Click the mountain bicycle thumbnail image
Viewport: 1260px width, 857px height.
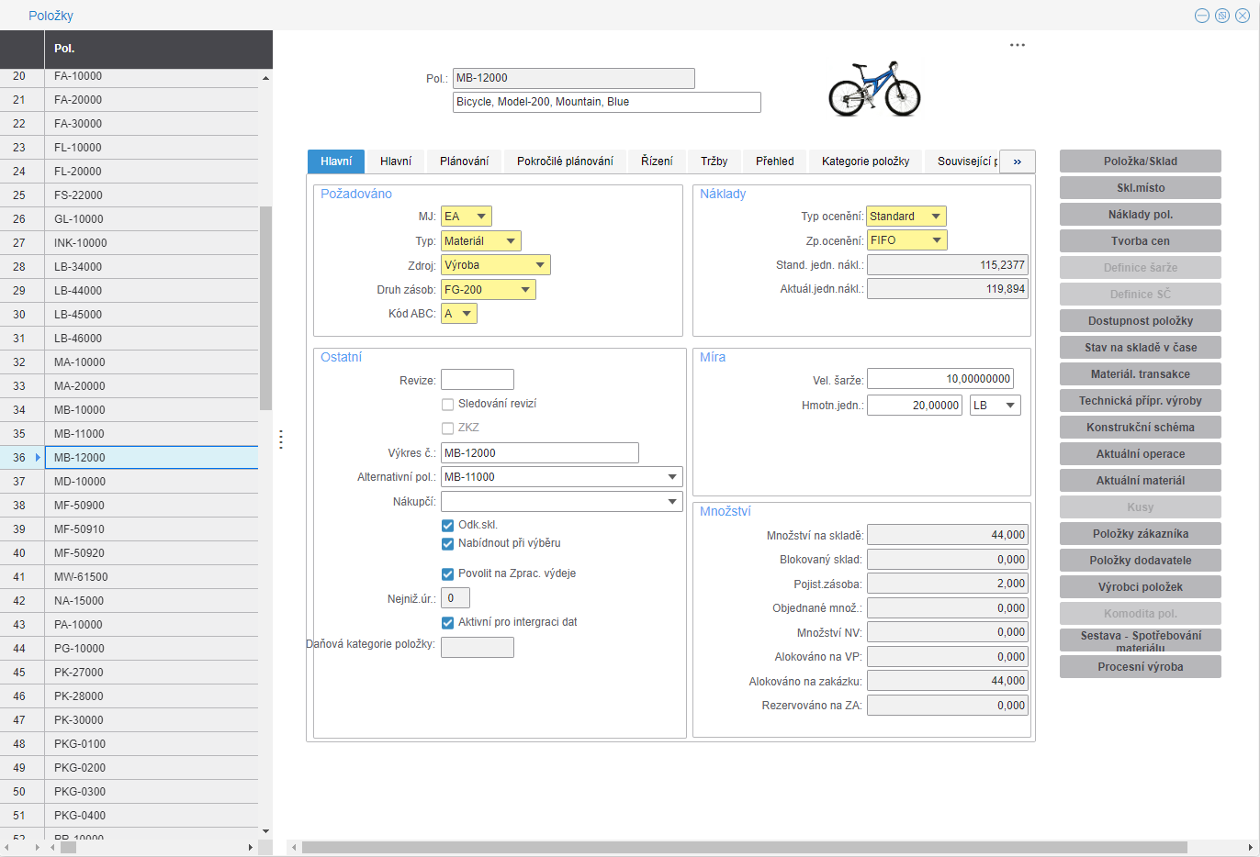pos(874,89)
